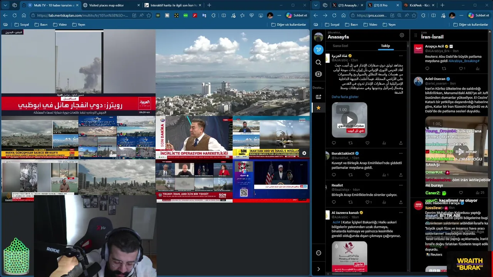Image resolution: width=493 pixels, height=277 pixels.
Task: Open Sohbet et Copilot in right browser
Action: pyautogui.click(x=478, y=15)
